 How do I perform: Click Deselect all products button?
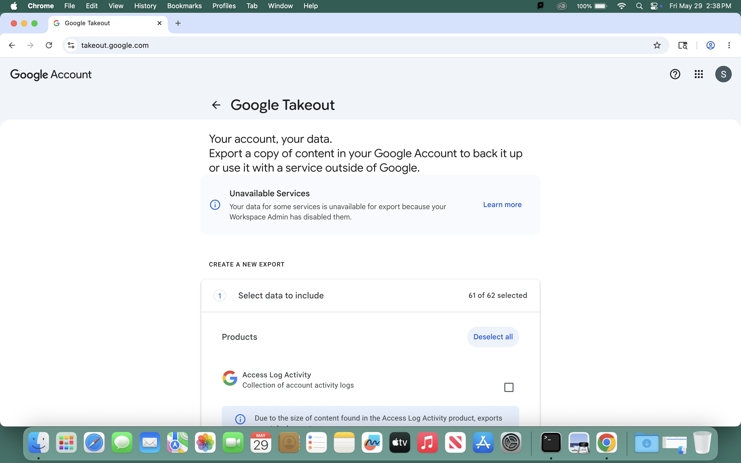coord(493,337)
